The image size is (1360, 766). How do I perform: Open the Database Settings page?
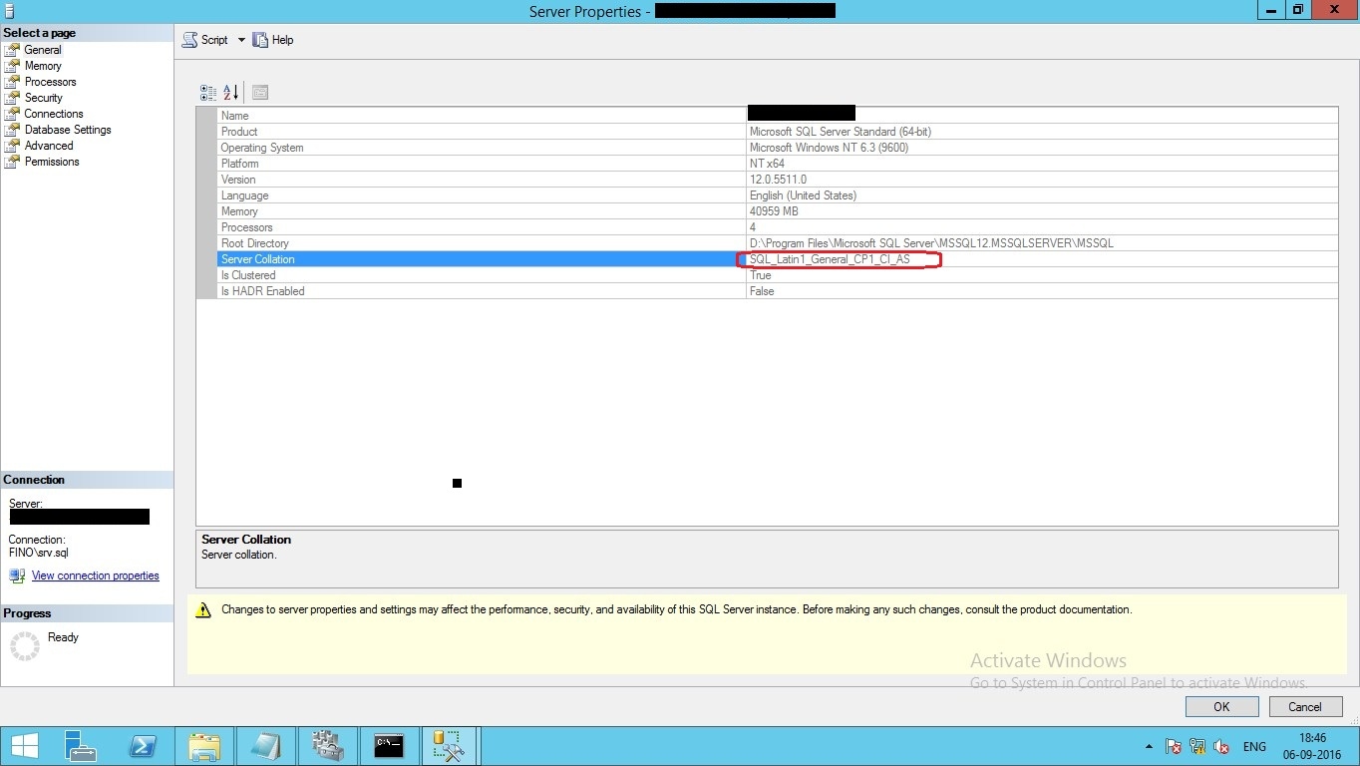(x=68, y=130)
